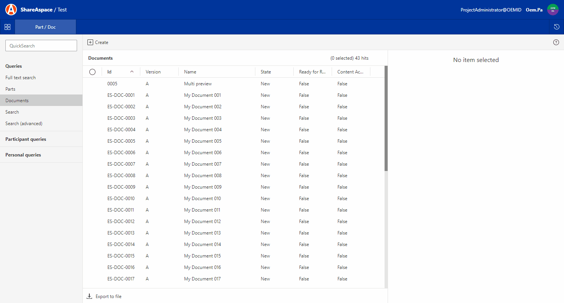Viewport: 564px width, 303px height.
Task: Focus the QuickSearch input field
Action: pos(41,46)
